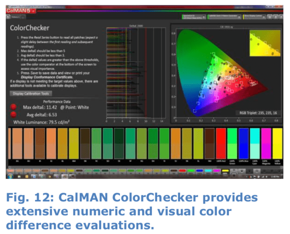Screen dimensions: 290x234
Task: Select the Max deltaE: 11.42 readout
Action: click(x=40, y=107)
